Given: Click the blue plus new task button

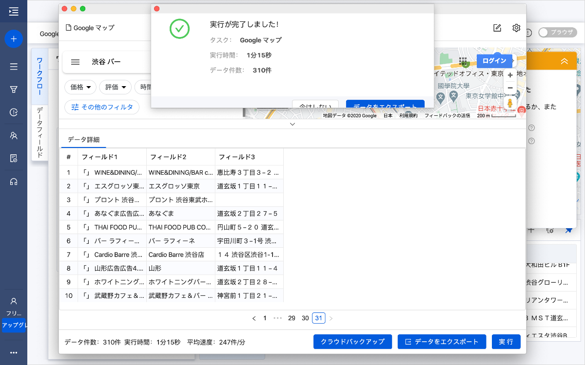Looking at the screenshot, I should (x=14, y=38).
